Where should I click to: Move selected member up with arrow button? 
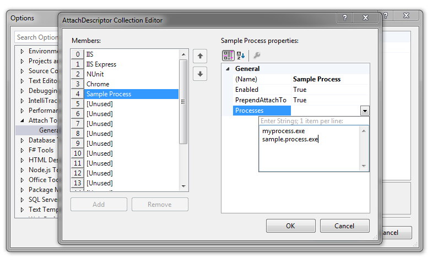click(x=200, y=56)
